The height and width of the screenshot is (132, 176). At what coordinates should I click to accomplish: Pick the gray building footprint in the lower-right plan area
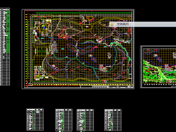coord(103,68)
